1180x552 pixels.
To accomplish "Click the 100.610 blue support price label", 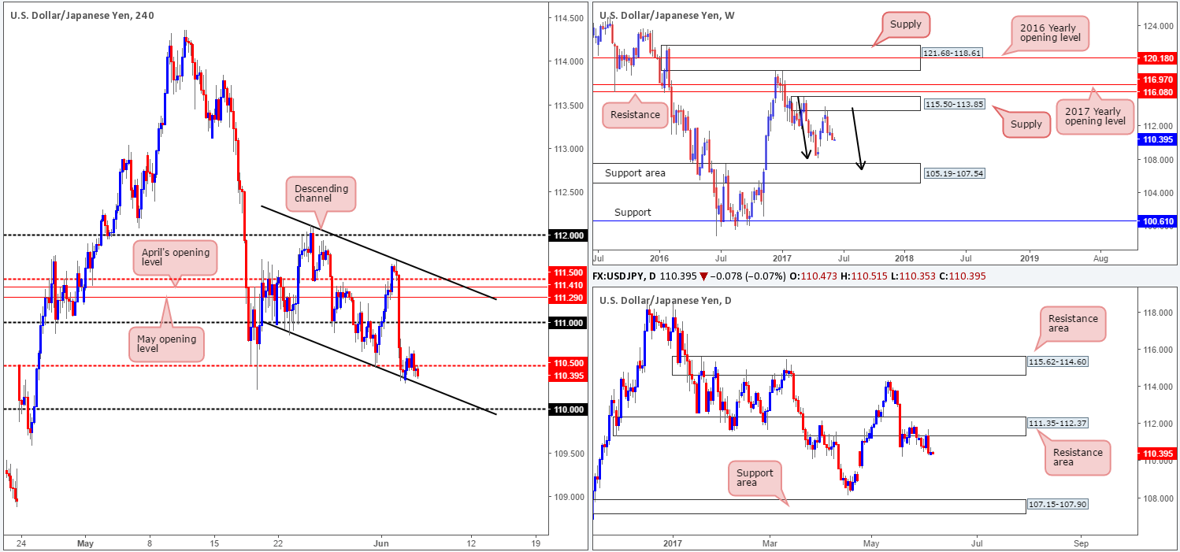I will [1157, 222].
